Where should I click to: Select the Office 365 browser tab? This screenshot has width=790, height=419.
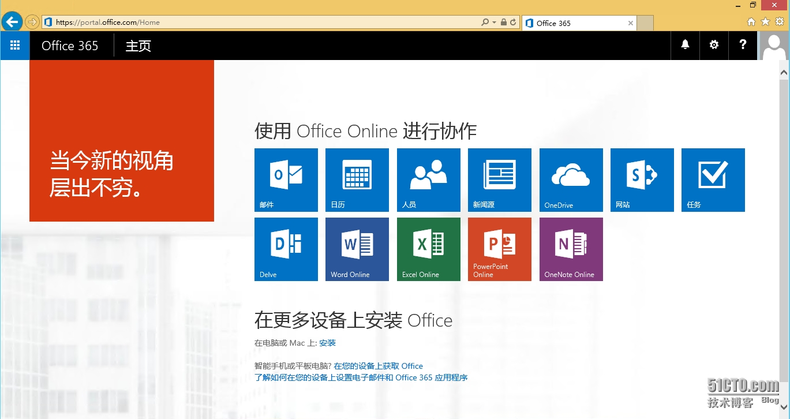(x=579, y=23)
